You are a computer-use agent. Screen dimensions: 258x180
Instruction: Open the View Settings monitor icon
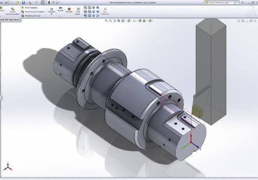(150, 21)
